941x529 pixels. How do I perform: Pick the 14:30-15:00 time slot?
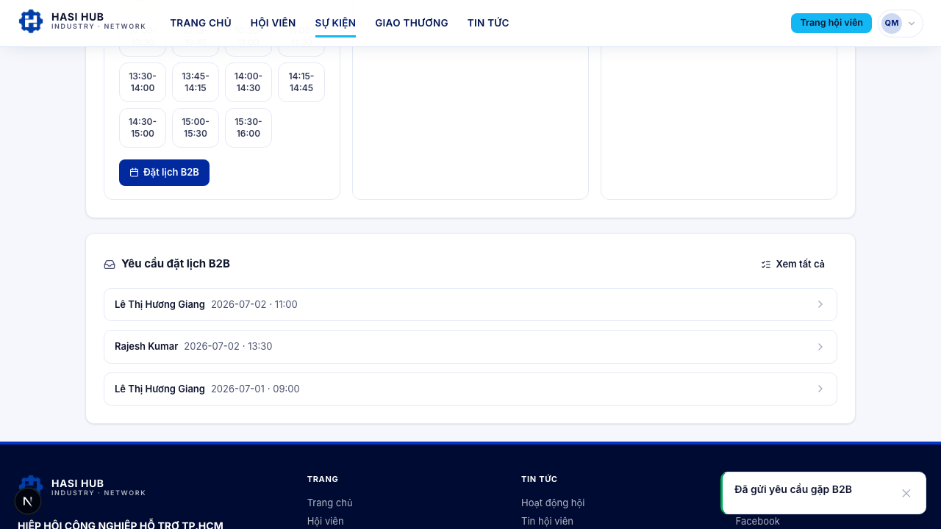click(x=143, y=128)
